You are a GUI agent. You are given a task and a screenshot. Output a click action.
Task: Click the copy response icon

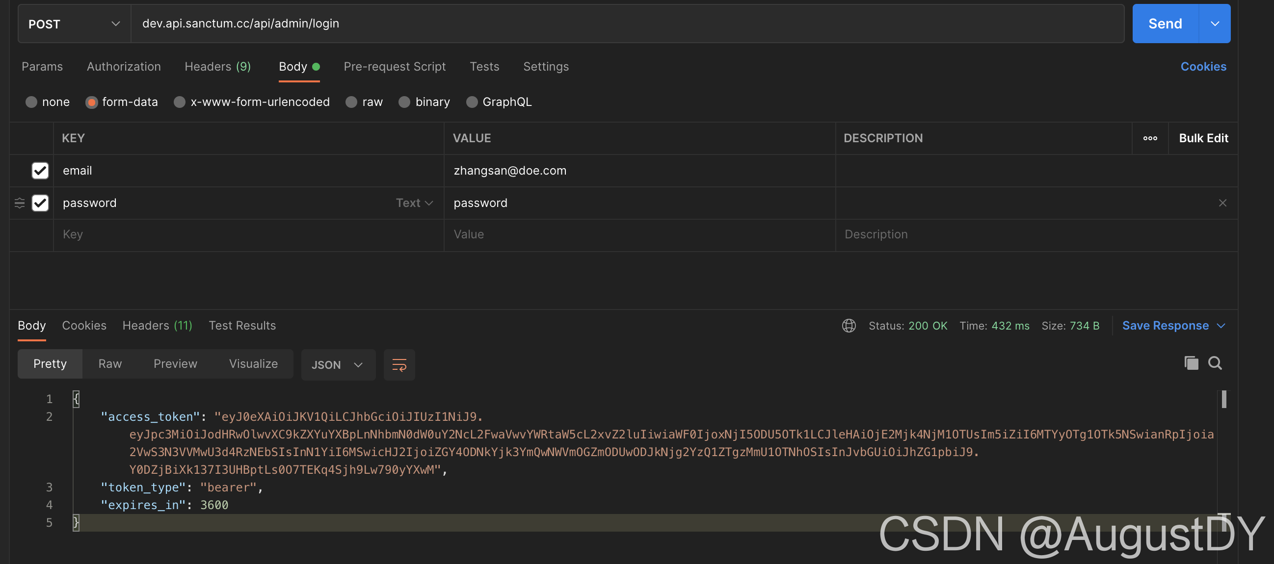1191,363
